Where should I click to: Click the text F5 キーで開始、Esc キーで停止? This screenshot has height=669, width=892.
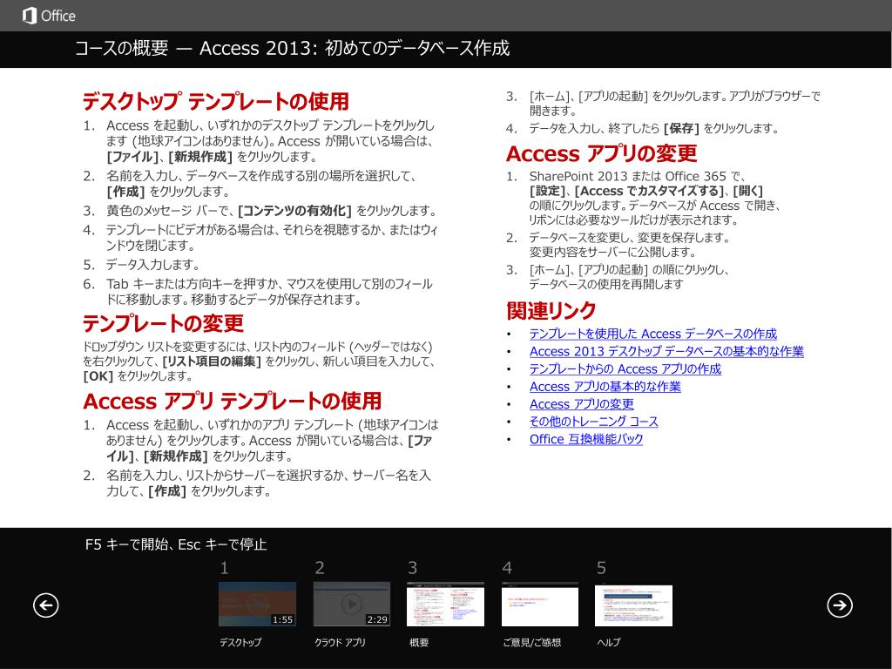pyautogui.click(x=176, y=544)
